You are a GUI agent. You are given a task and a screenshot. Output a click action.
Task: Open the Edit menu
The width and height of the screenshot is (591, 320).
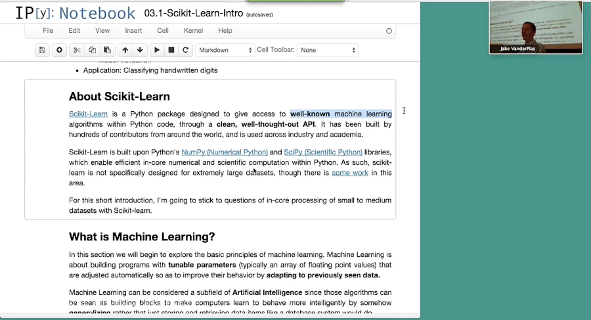(x=74, y=31)
